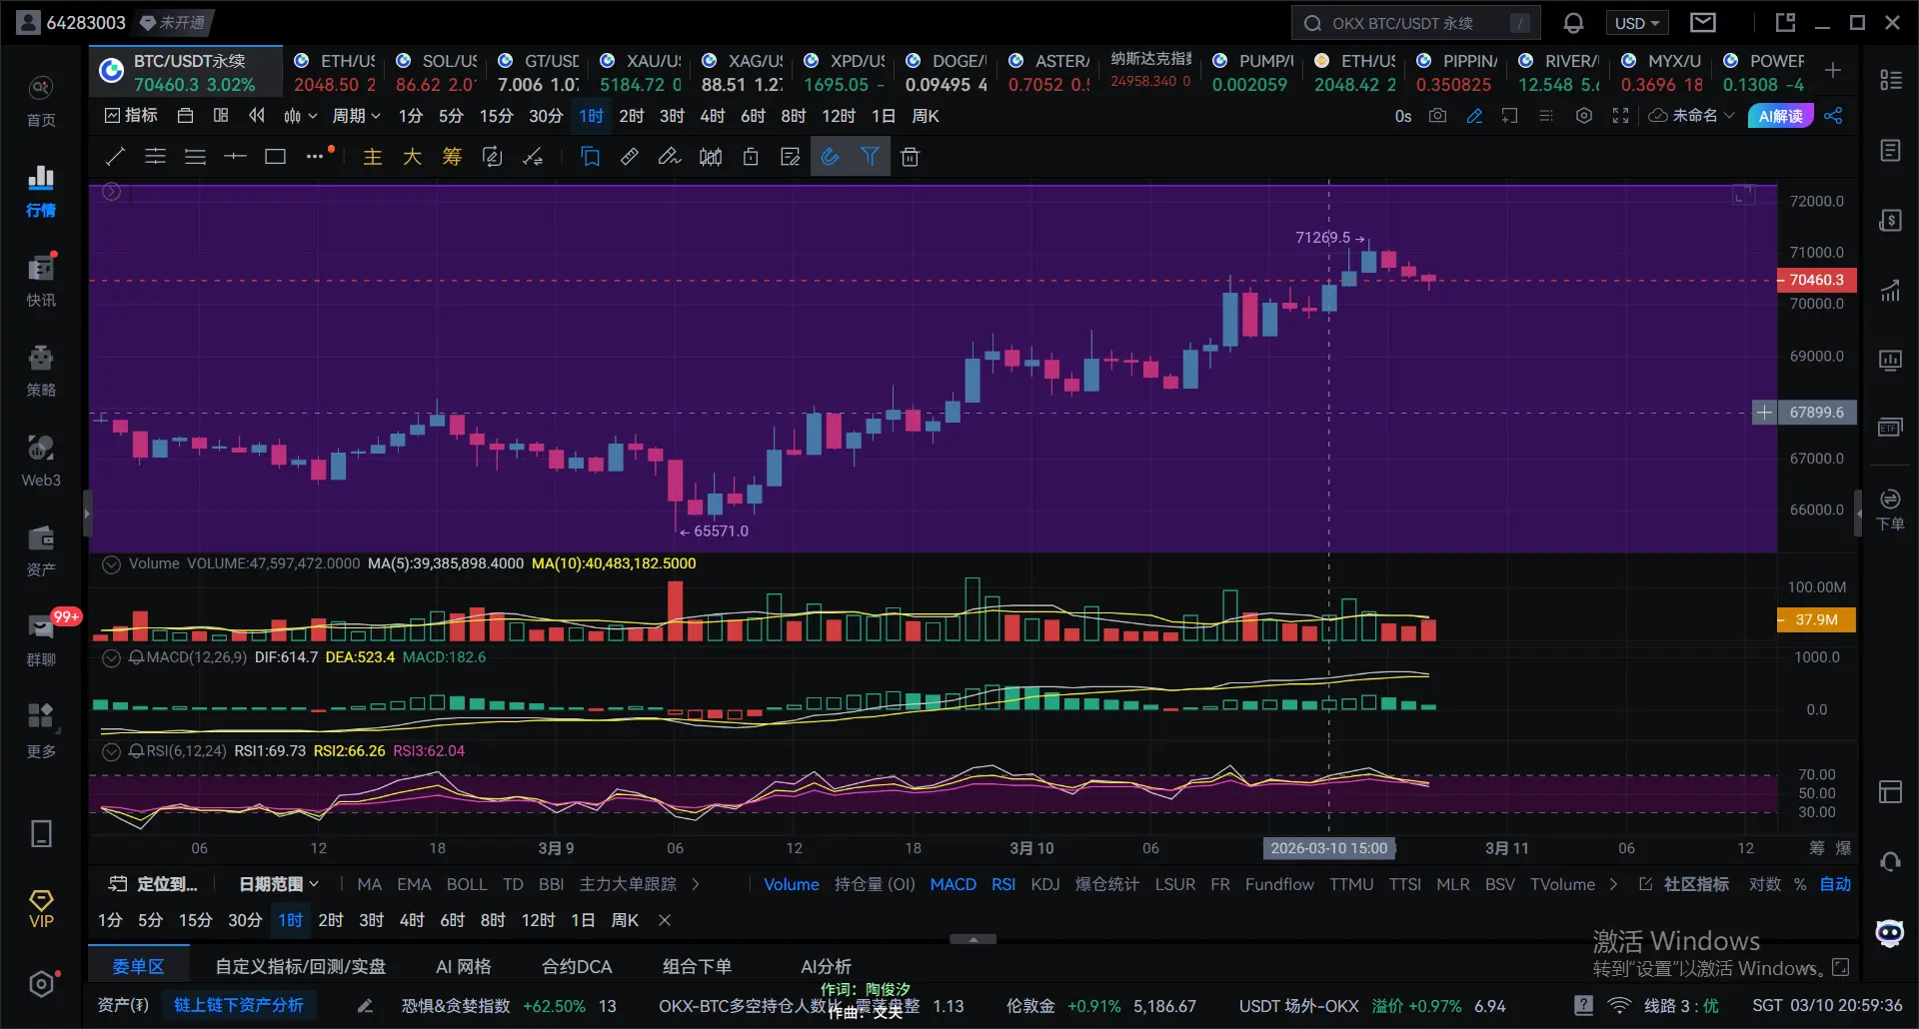Click 链上链下资产分析 link

pos(239,1005)
